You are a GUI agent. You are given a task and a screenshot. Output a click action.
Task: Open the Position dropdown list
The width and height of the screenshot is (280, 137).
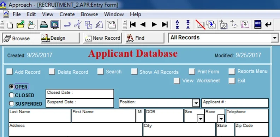pyautogui.click(x=196, y=103)
